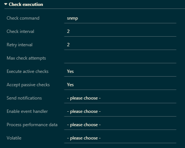Click the Enable event handler label
185x148 pixels.
pos(27,111)
